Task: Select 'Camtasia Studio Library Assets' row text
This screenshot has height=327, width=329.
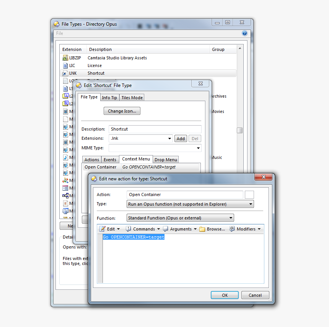Action: 117,58
